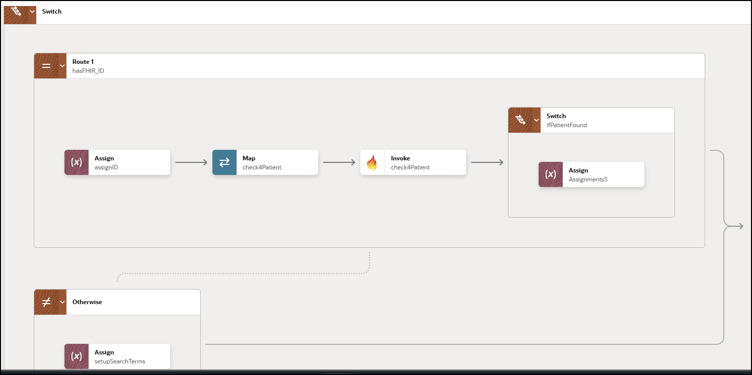Screen dimensions: 752x375
Task: Expand the Otherwise chevron dropdown
Action: (62, 302)
